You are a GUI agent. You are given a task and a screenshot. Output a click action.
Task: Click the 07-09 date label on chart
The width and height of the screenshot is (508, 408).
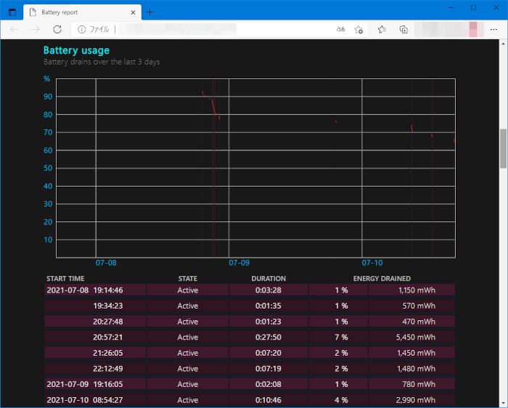(x=239, y=263)
